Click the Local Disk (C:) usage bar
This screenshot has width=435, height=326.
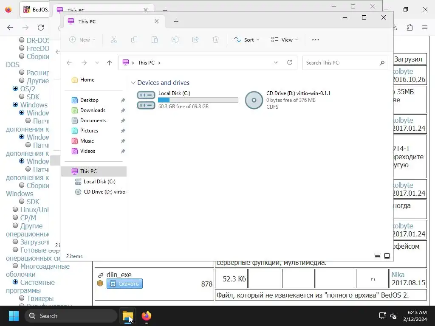pos(198,100)
